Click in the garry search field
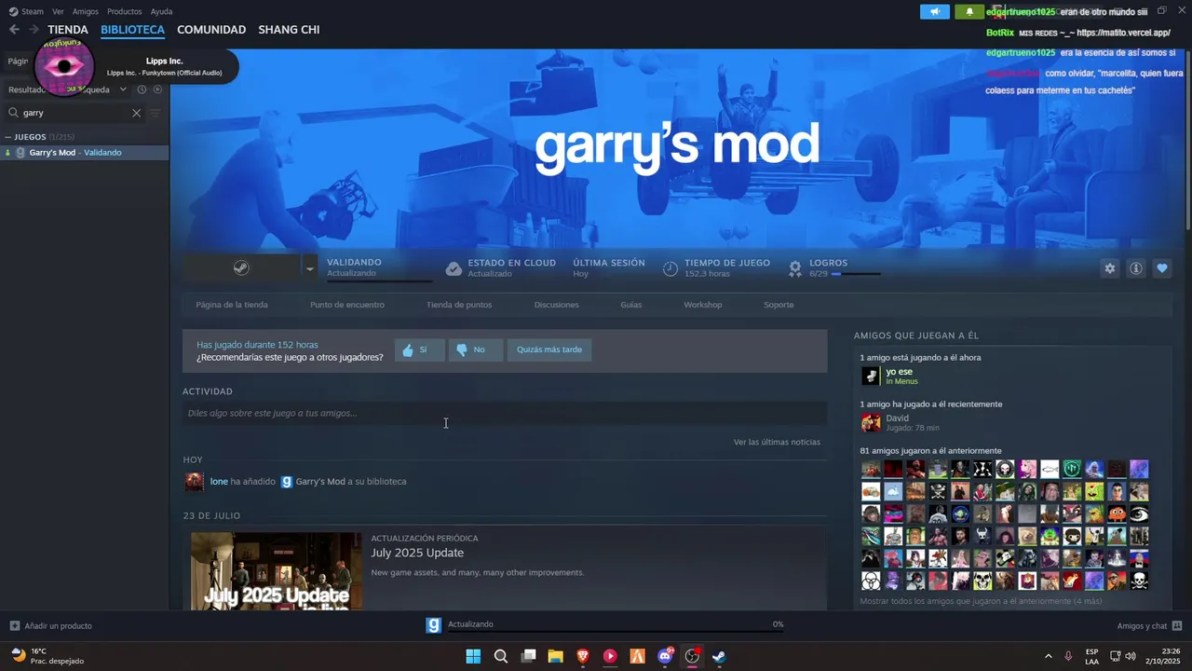1192x671 pixels. (74, 113)
